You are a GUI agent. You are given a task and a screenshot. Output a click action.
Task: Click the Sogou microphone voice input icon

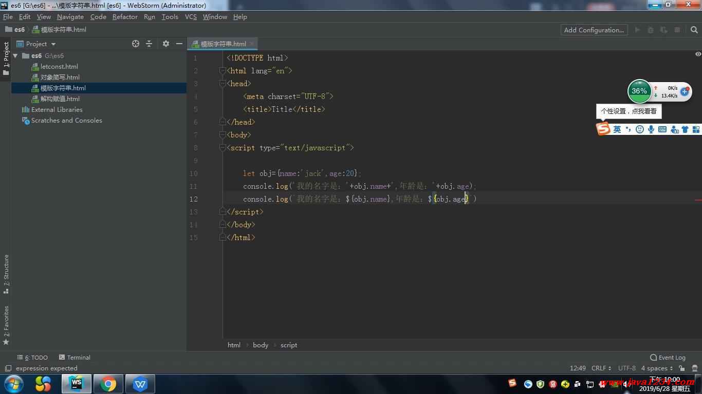[x=651, y=129]
